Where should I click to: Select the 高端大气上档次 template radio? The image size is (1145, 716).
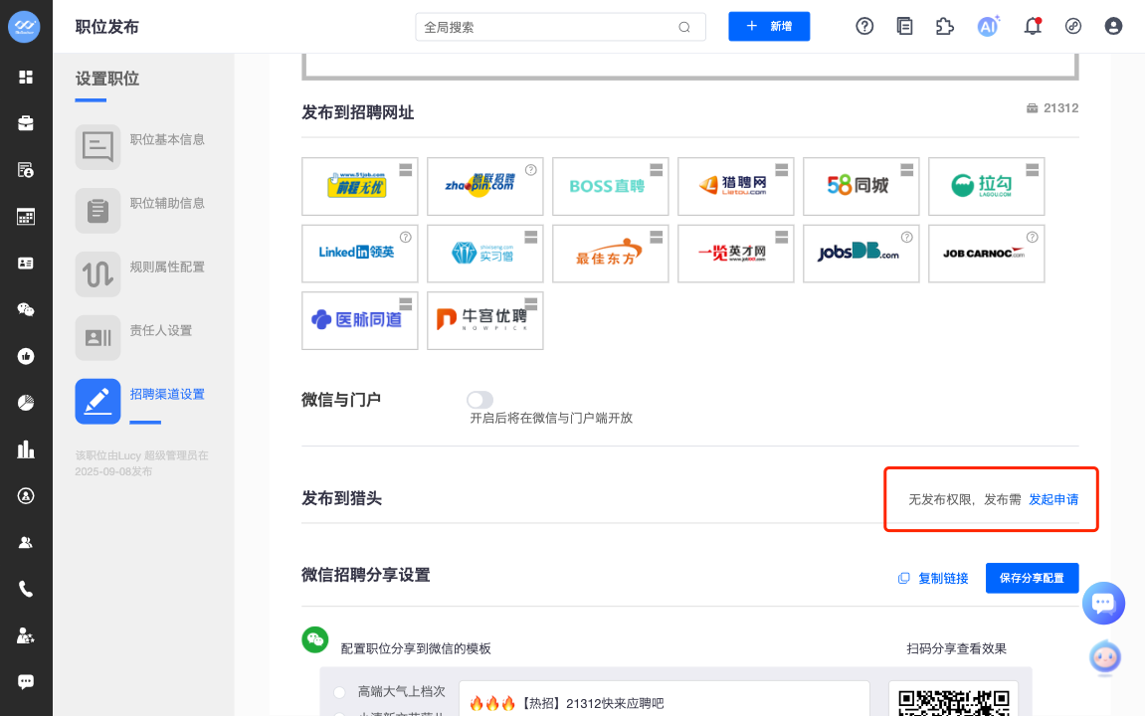(x=339, y=692)
